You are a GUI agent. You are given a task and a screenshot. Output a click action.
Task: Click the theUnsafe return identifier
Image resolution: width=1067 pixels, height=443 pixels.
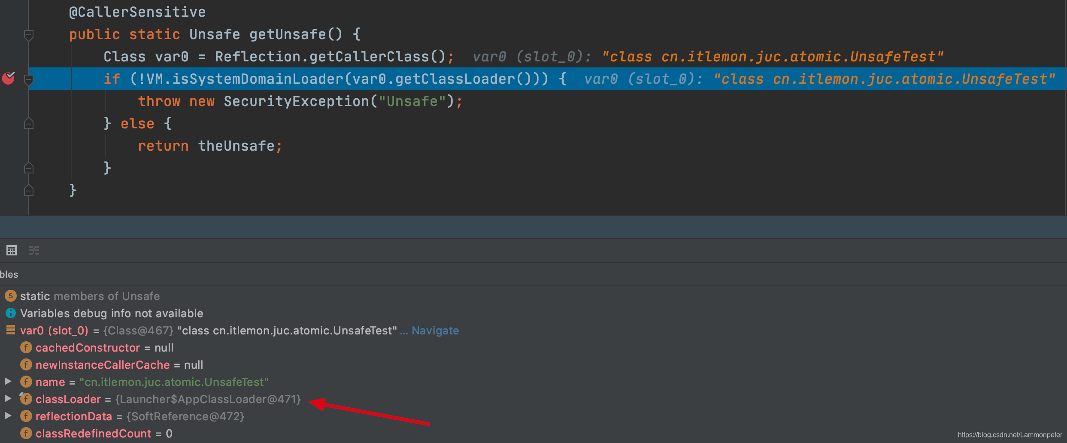(x=236, y=146)
